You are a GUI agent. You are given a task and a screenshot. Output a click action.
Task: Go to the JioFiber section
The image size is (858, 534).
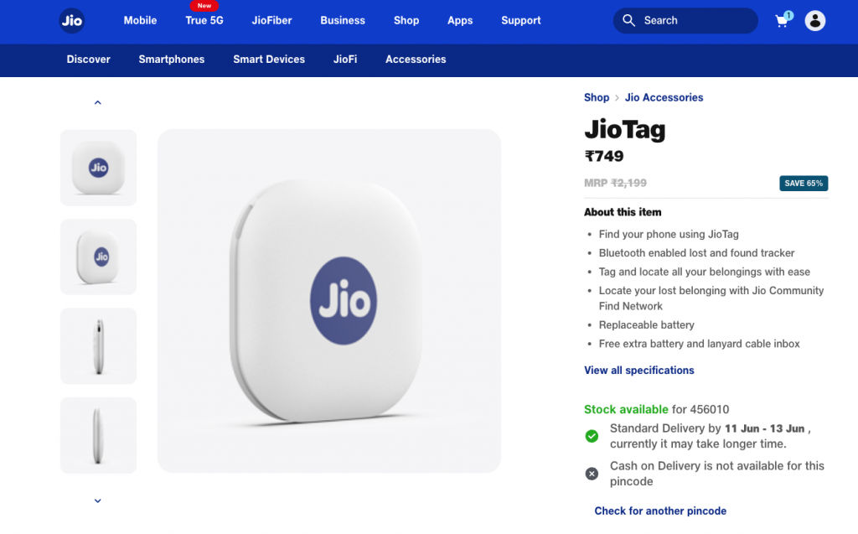[x=272, y=20]
